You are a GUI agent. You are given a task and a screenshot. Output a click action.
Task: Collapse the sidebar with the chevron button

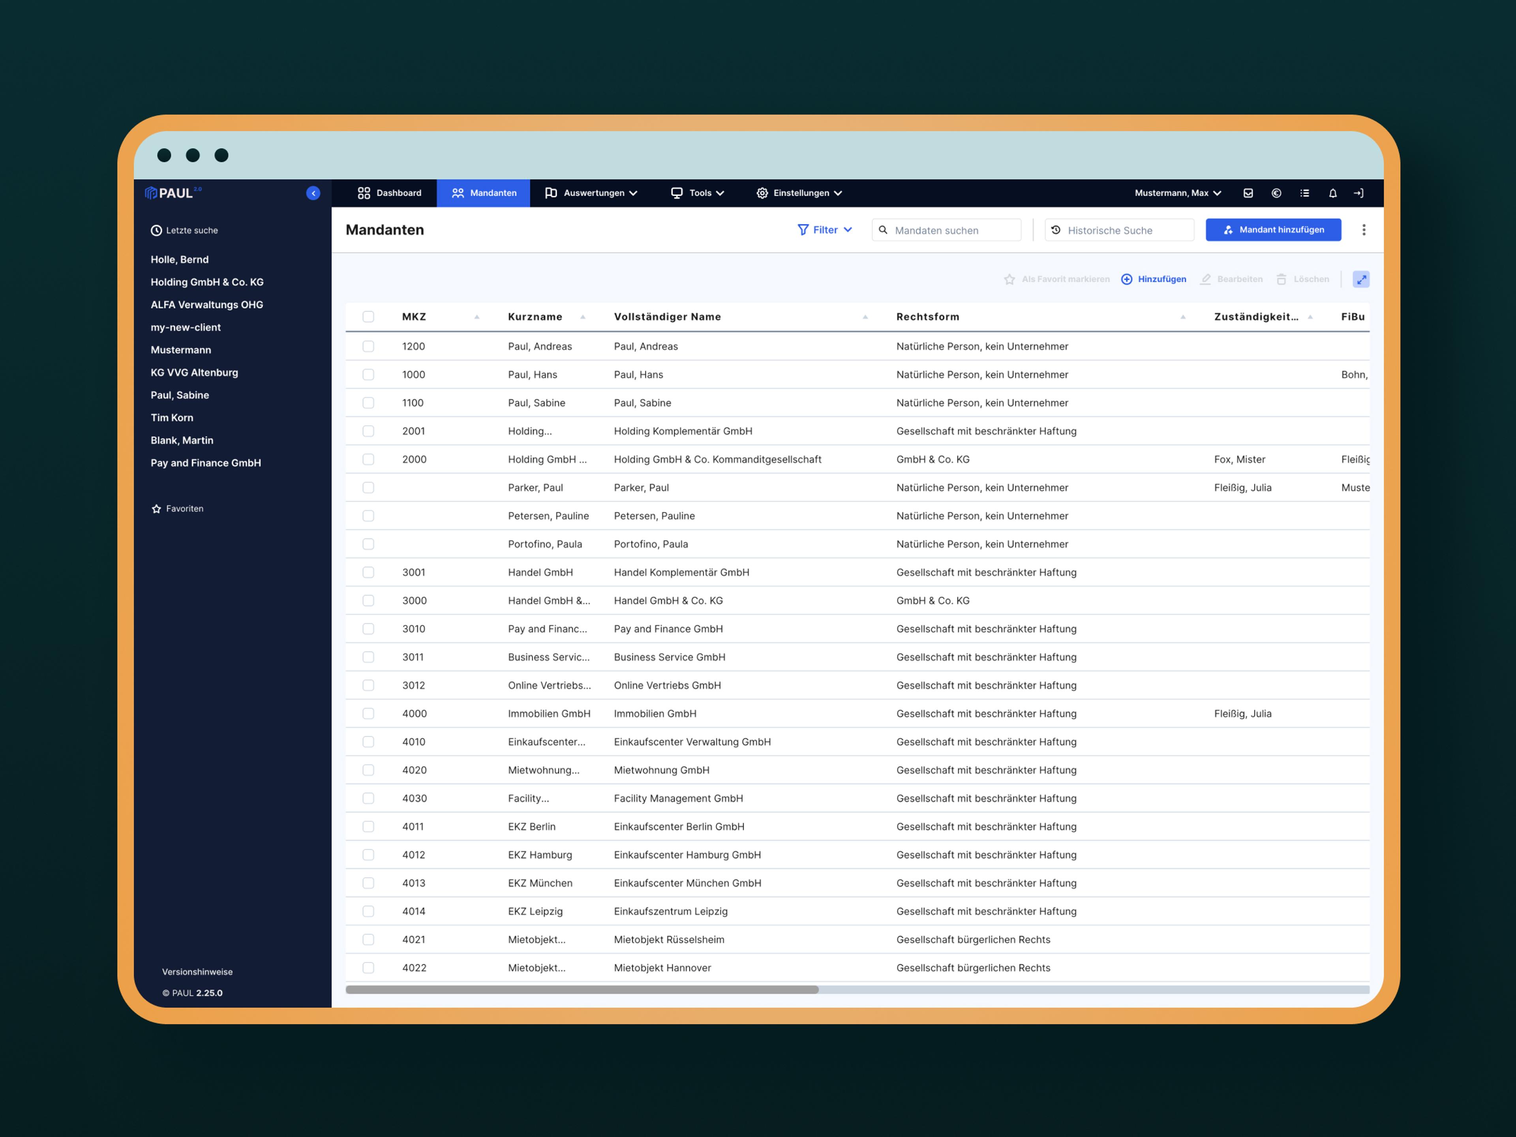(313, 193)
